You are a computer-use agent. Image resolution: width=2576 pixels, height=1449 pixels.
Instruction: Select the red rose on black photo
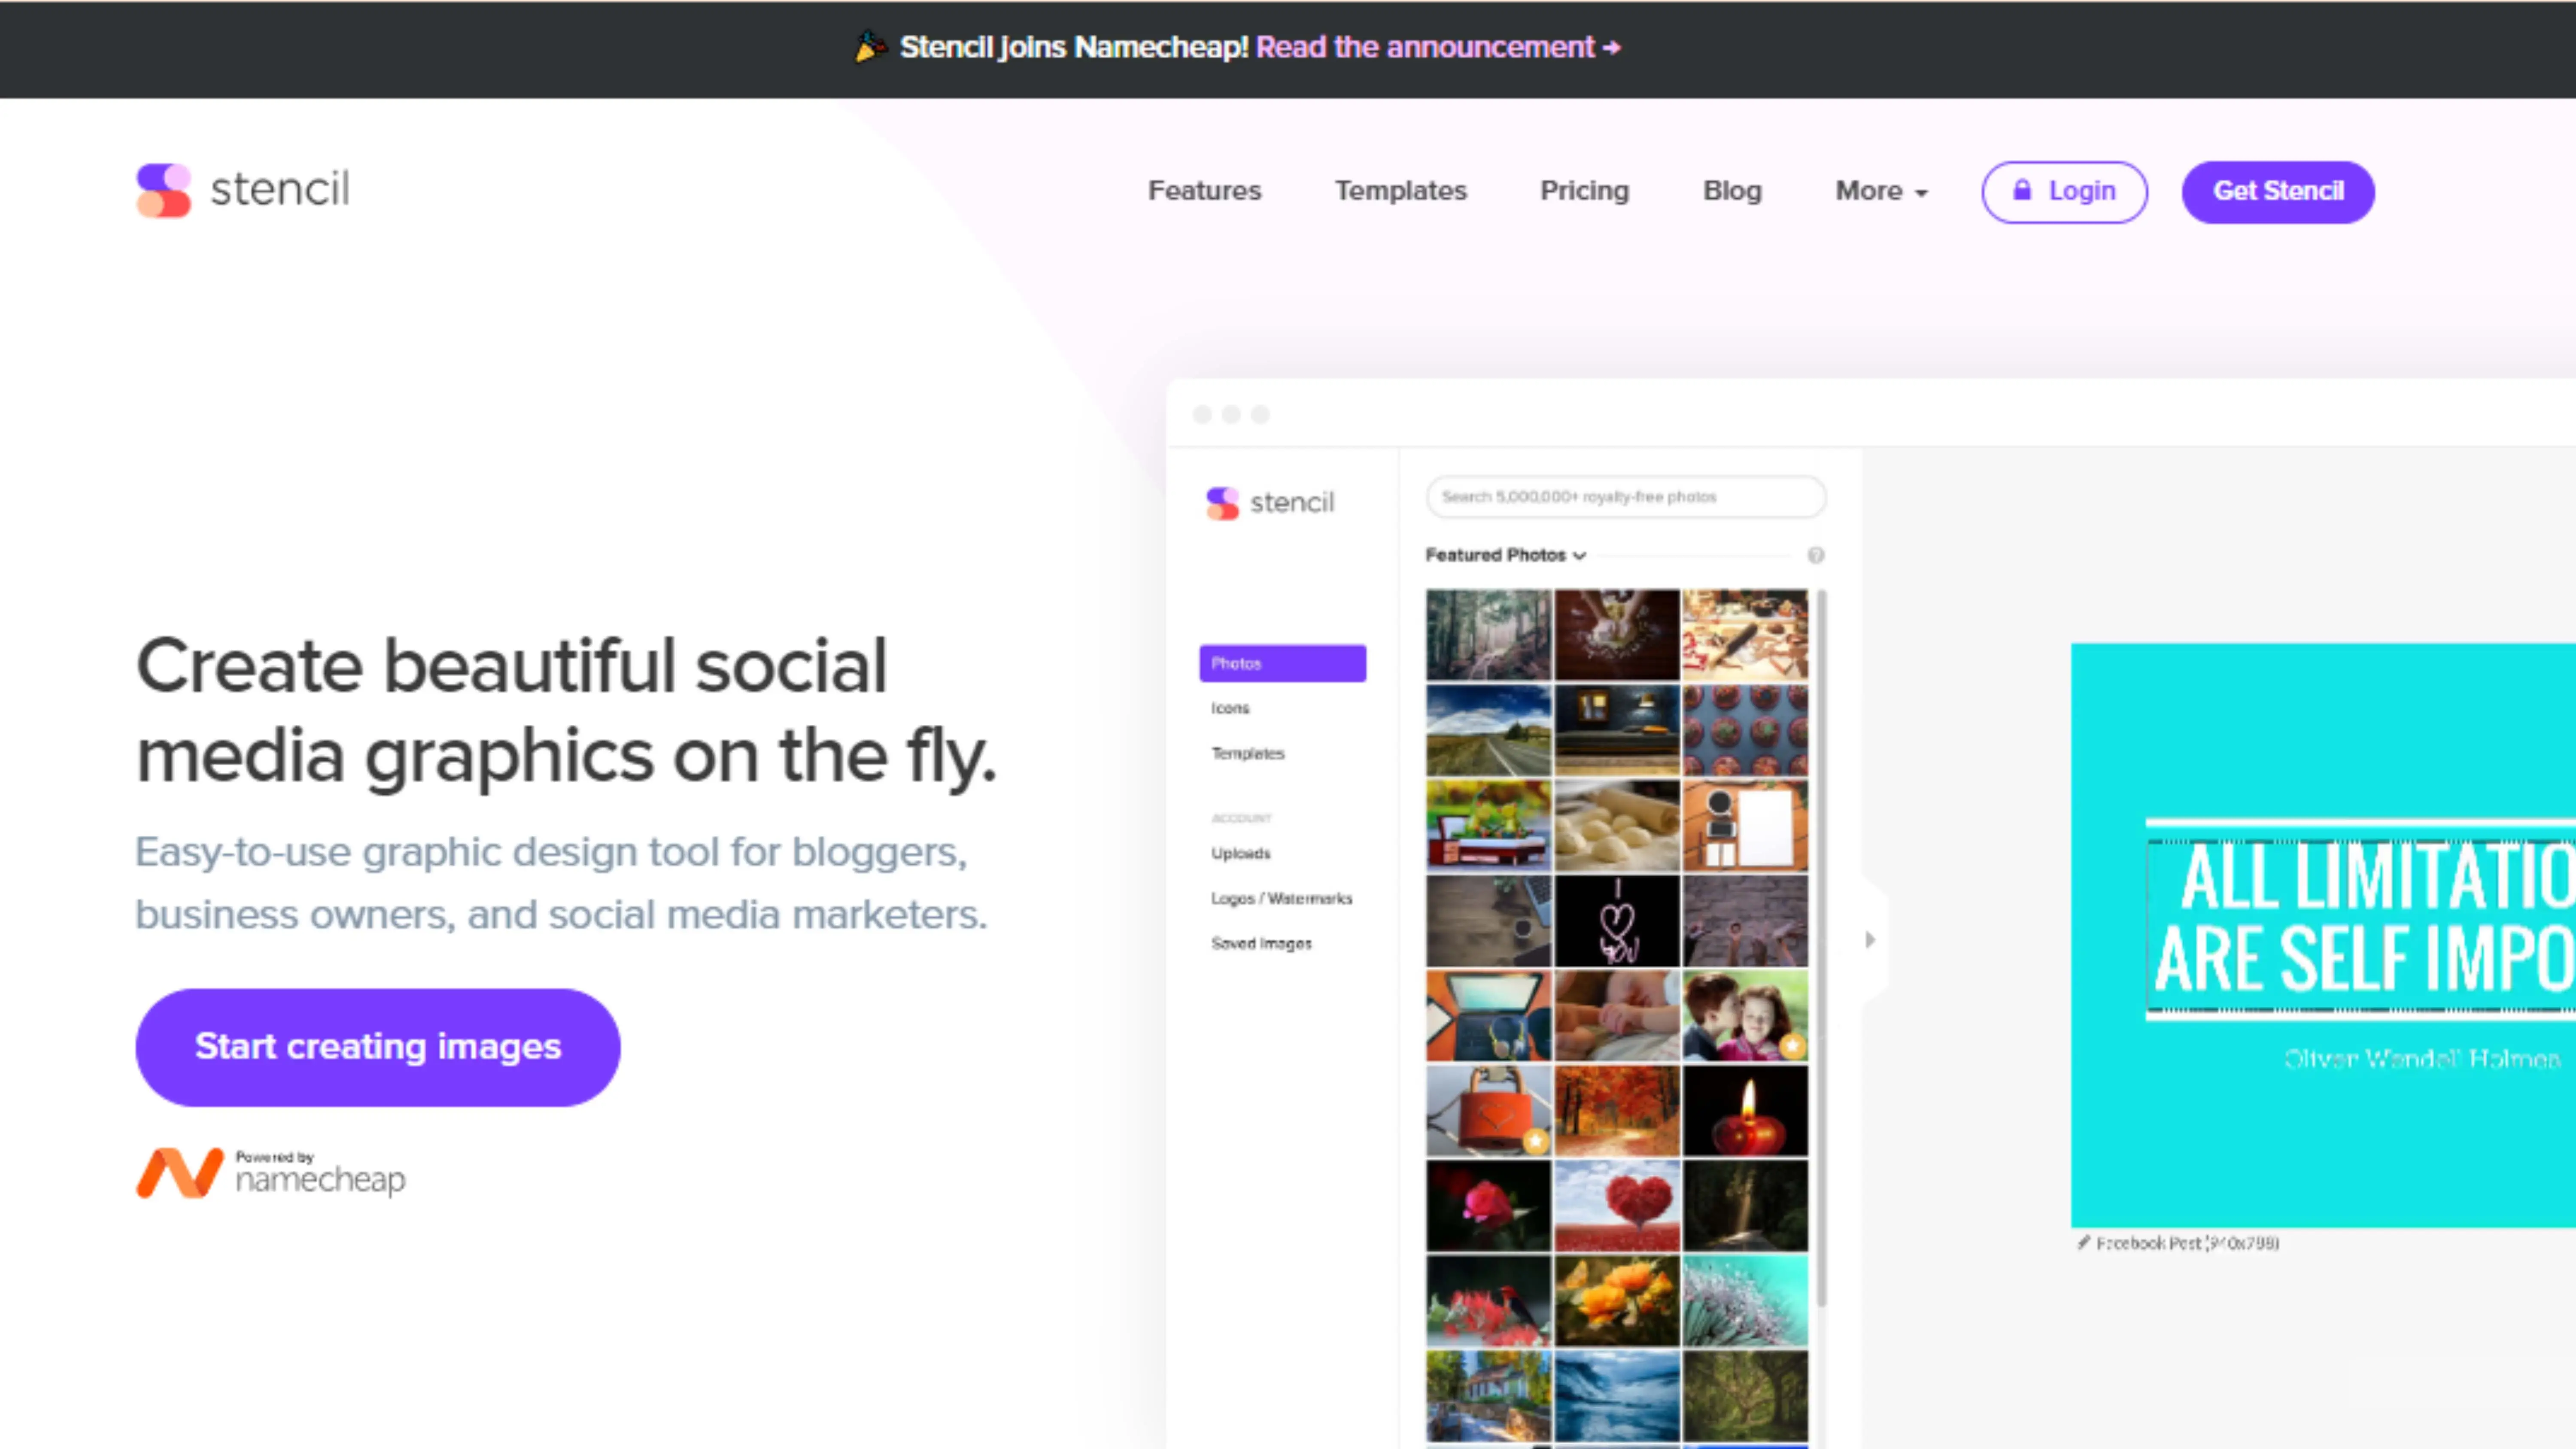point(1488,1206)
